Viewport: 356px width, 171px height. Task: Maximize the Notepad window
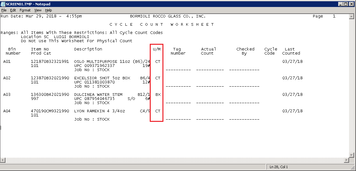[346, 4]
